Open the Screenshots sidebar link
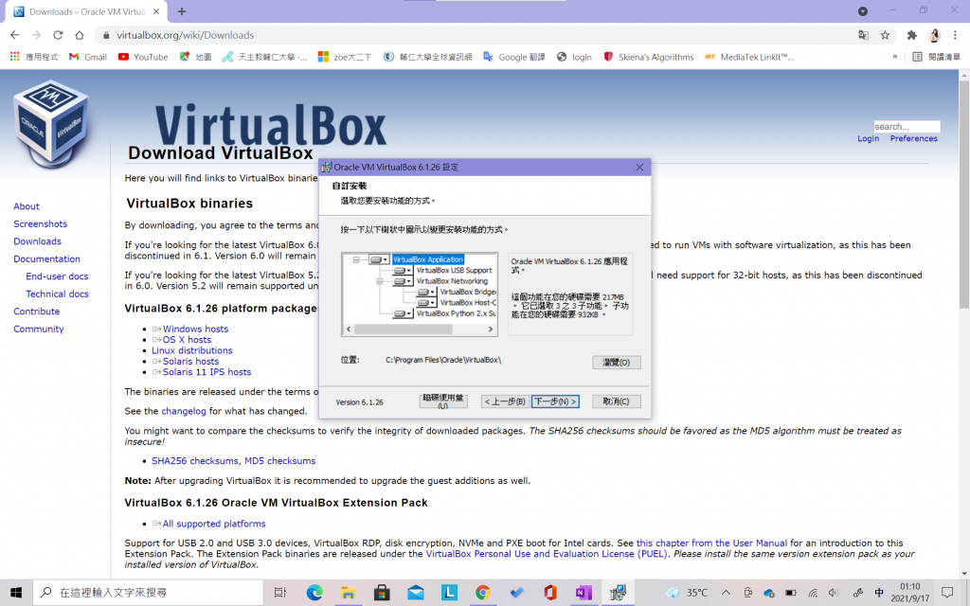Viewport: 970px width, 606px height. (40, 223)
